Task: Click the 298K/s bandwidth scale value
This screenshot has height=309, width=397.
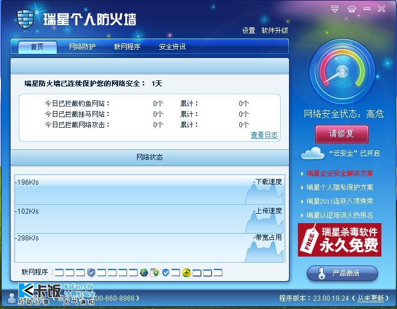Action: (27, 238)
